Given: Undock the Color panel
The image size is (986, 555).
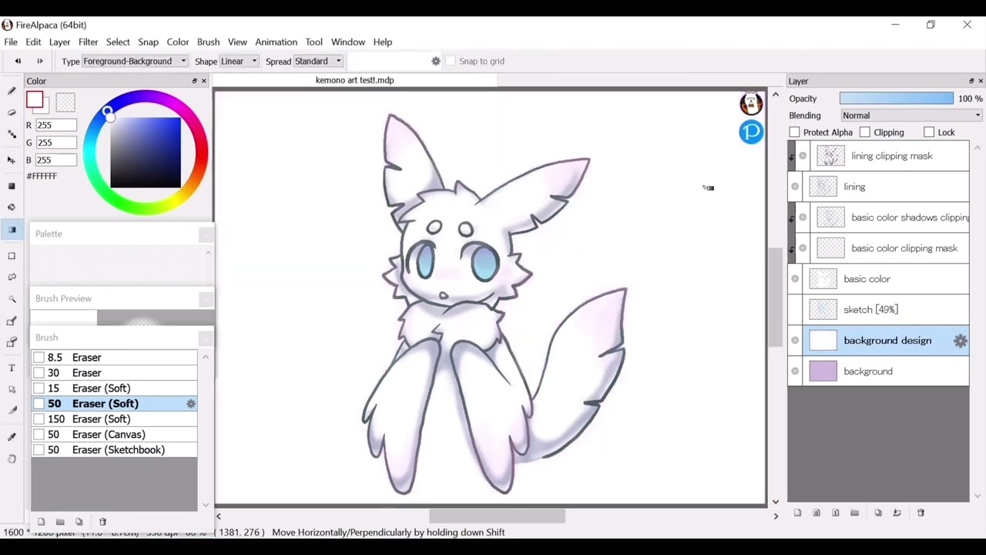Looking at the screenshot, I should pyautogui.click(x=194, y=81).
